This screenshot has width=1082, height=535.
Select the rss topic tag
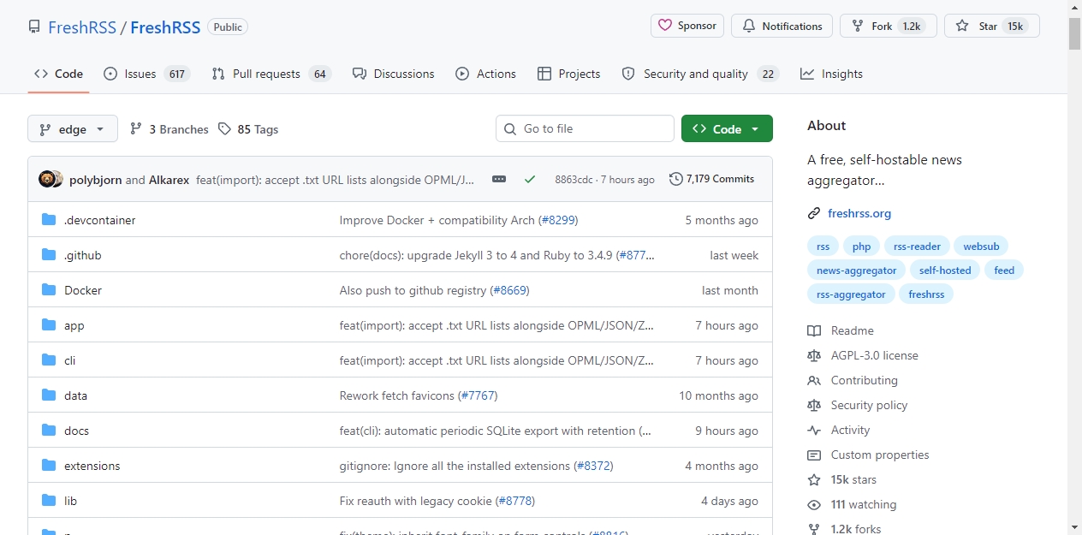coord(823,247)
